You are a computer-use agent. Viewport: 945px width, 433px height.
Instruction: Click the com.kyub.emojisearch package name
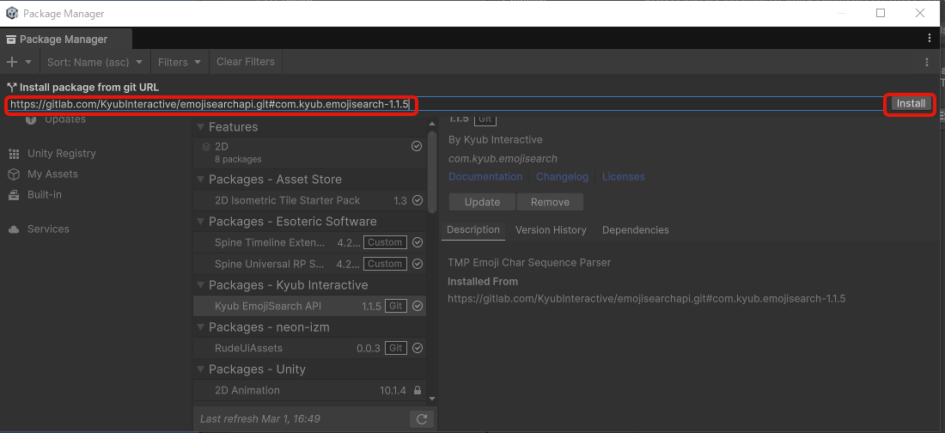503,159
